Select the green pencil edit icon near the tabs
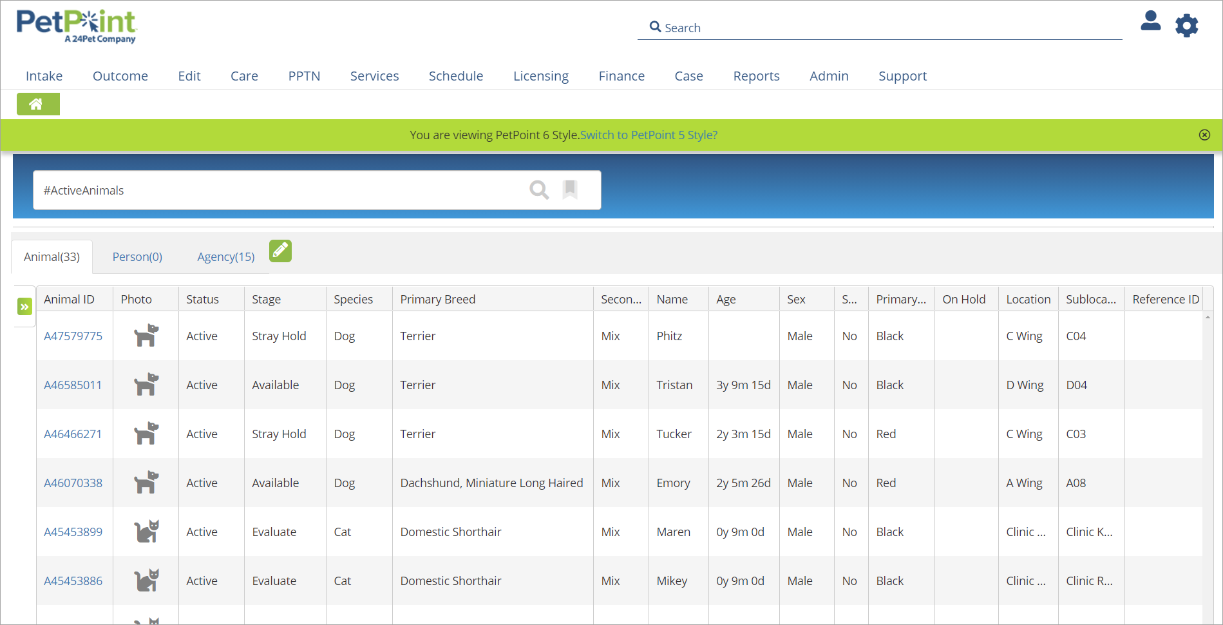This screenshot has height=625, width=1223. (x=280, y=251)
